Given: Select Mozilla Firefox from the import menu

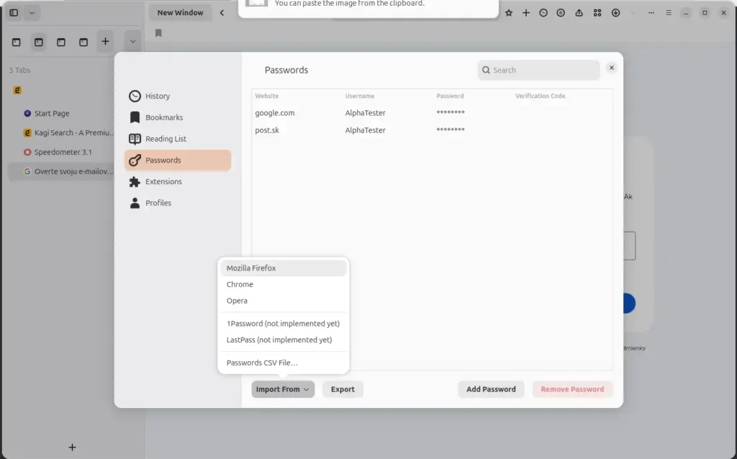Looking at the screenshot, I should coord(251,268).
